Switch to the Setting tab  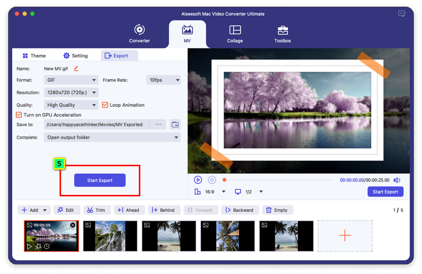pos(75,55)
